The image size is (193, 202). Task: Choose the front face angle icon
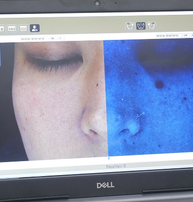click(141, 26)
